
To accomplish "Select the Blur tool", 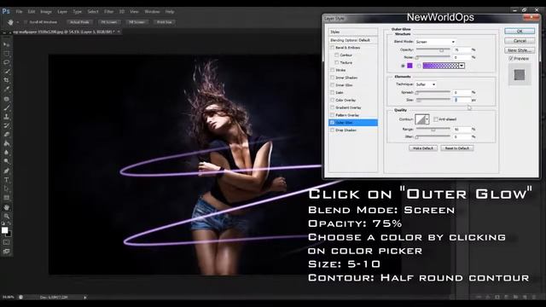I will pos(6,152).
